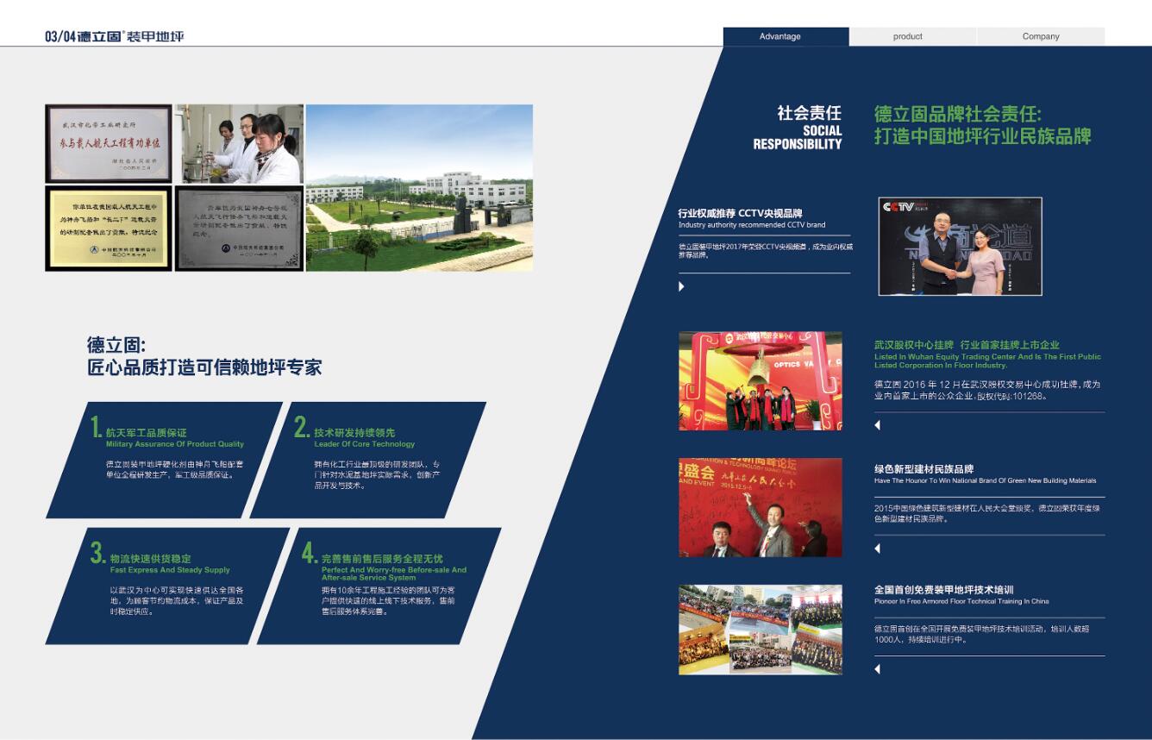The height and width of the screenshot is (740, 1152).
Task: Collapse the 武汉股权中心挂牌 section via its arrow
Action: pos(878,425)
